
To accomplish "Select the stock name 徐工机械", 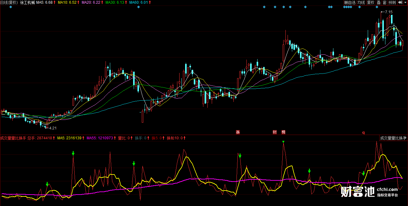I will (x=28, y=2).
